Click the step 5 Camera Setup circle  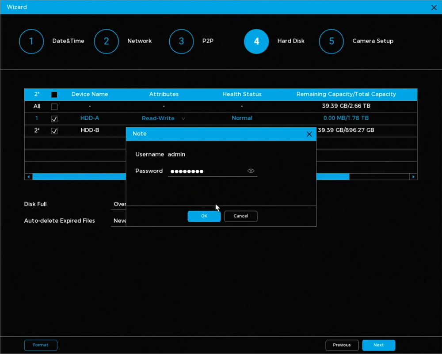[x=331, y=41]
